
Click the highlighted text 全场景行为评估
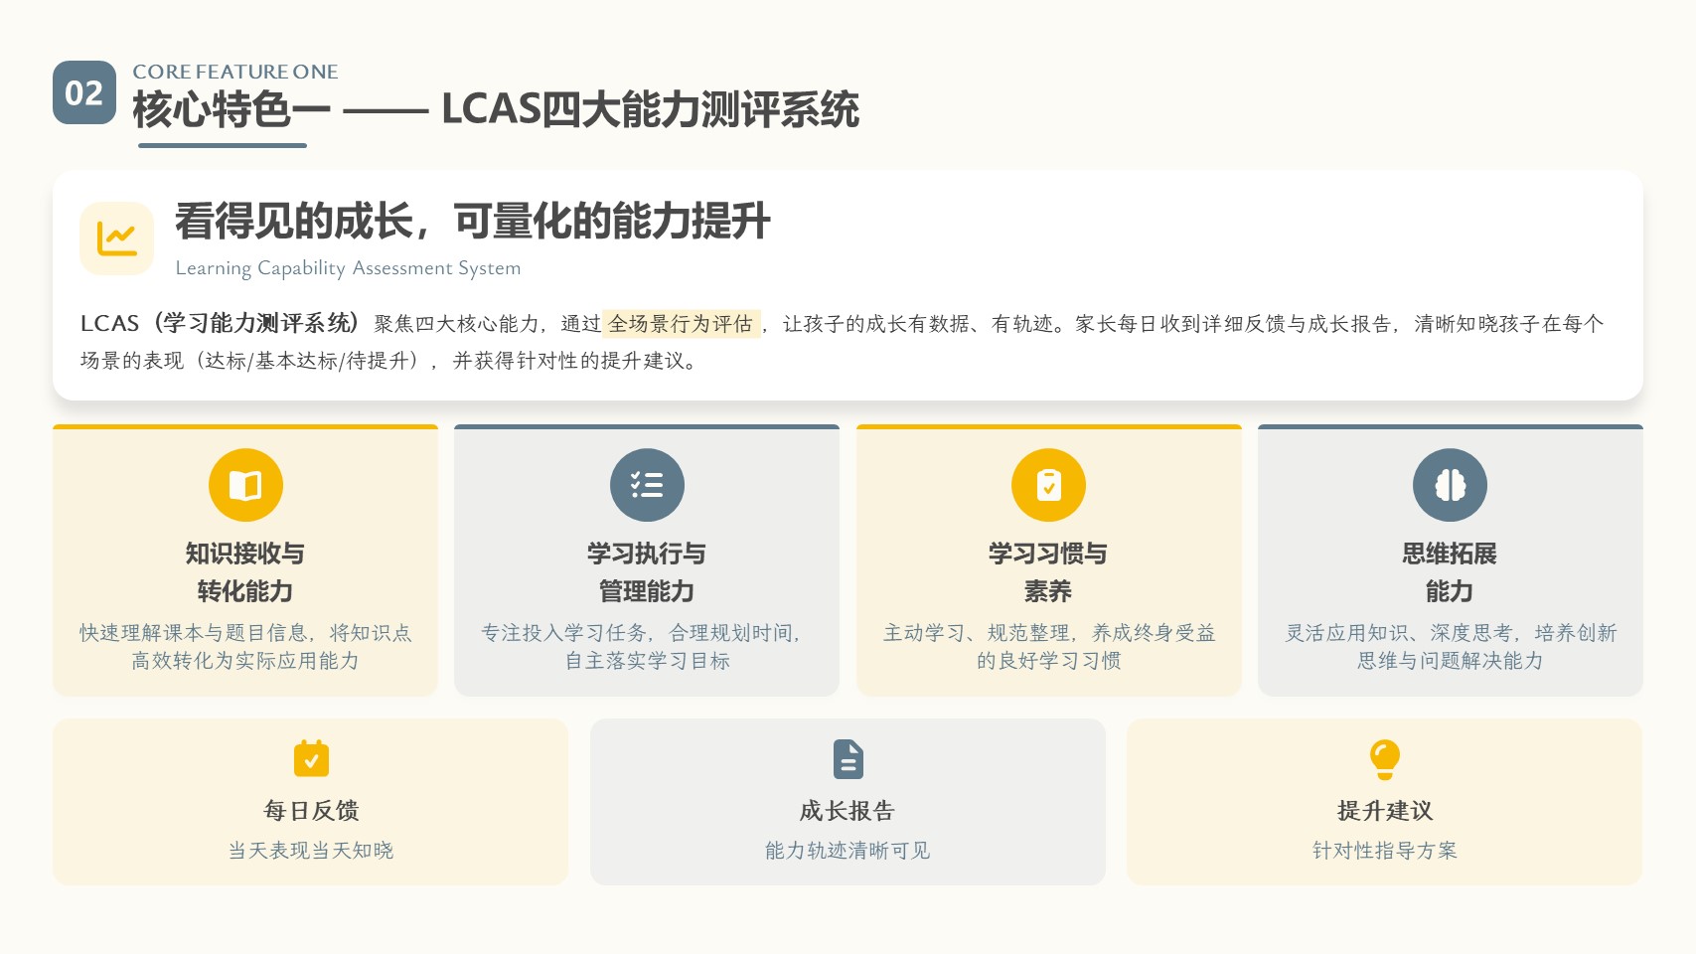pos(681,324)
